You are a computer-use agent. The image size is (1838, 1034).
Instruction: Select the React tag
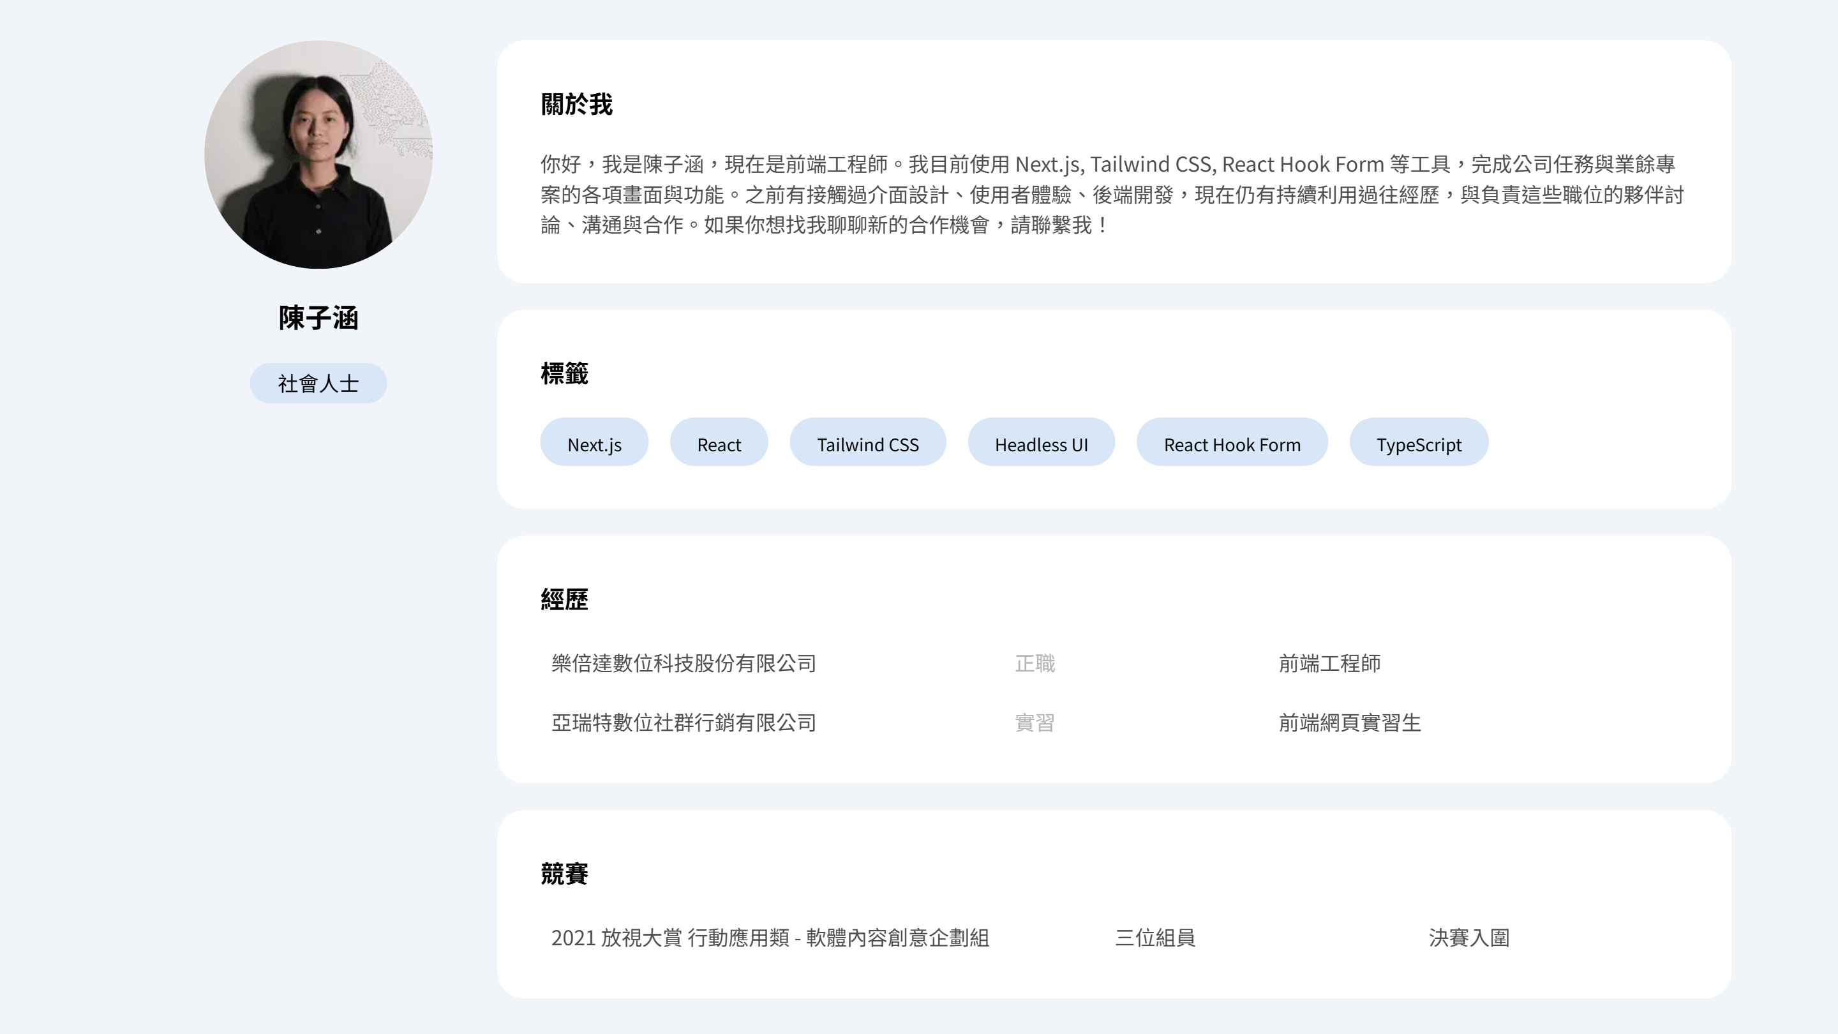(719, 442)
